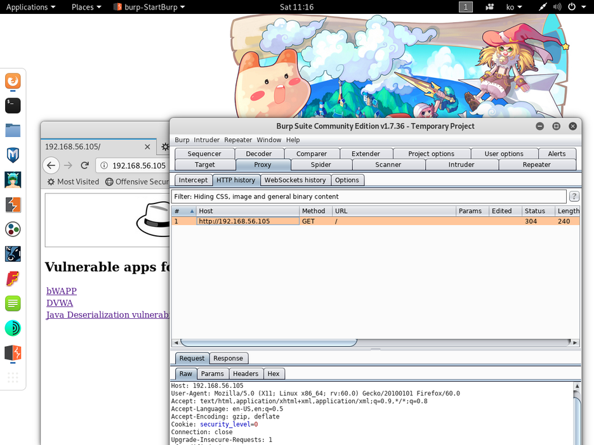This screenshot has height=445, width=594.
Task: Open User options tab
Action: (x=504, y=153)
